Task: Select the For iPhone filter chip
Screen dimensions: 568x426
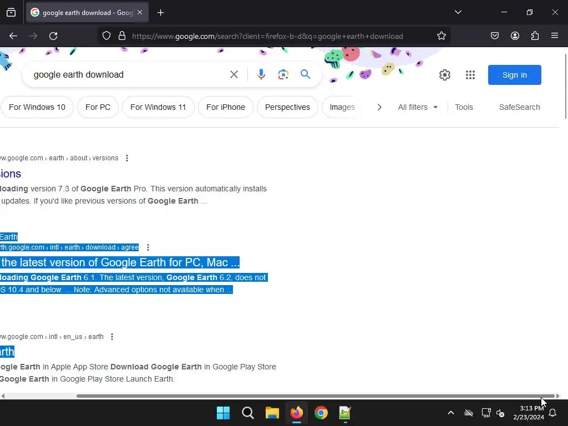Action: click(x=226, y=107)
